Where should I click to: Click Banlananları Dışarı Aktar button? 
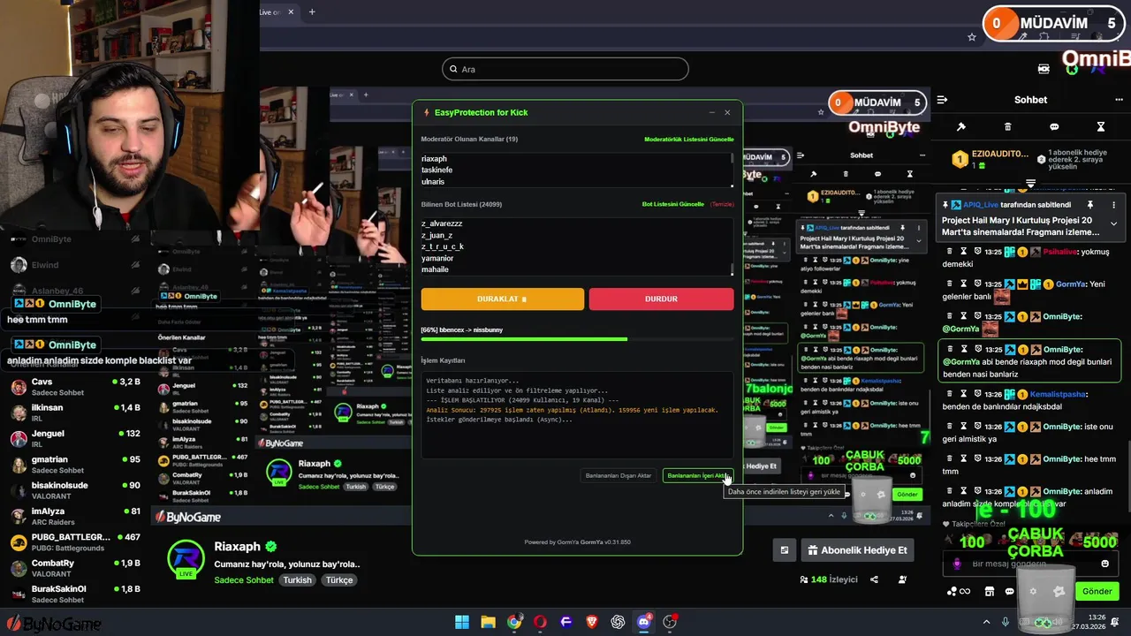[x=619, y=475]
